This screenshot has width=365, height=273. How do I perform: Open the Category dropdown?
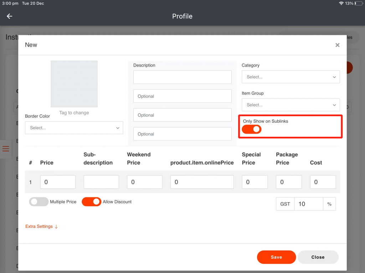(x=291, y=77)
